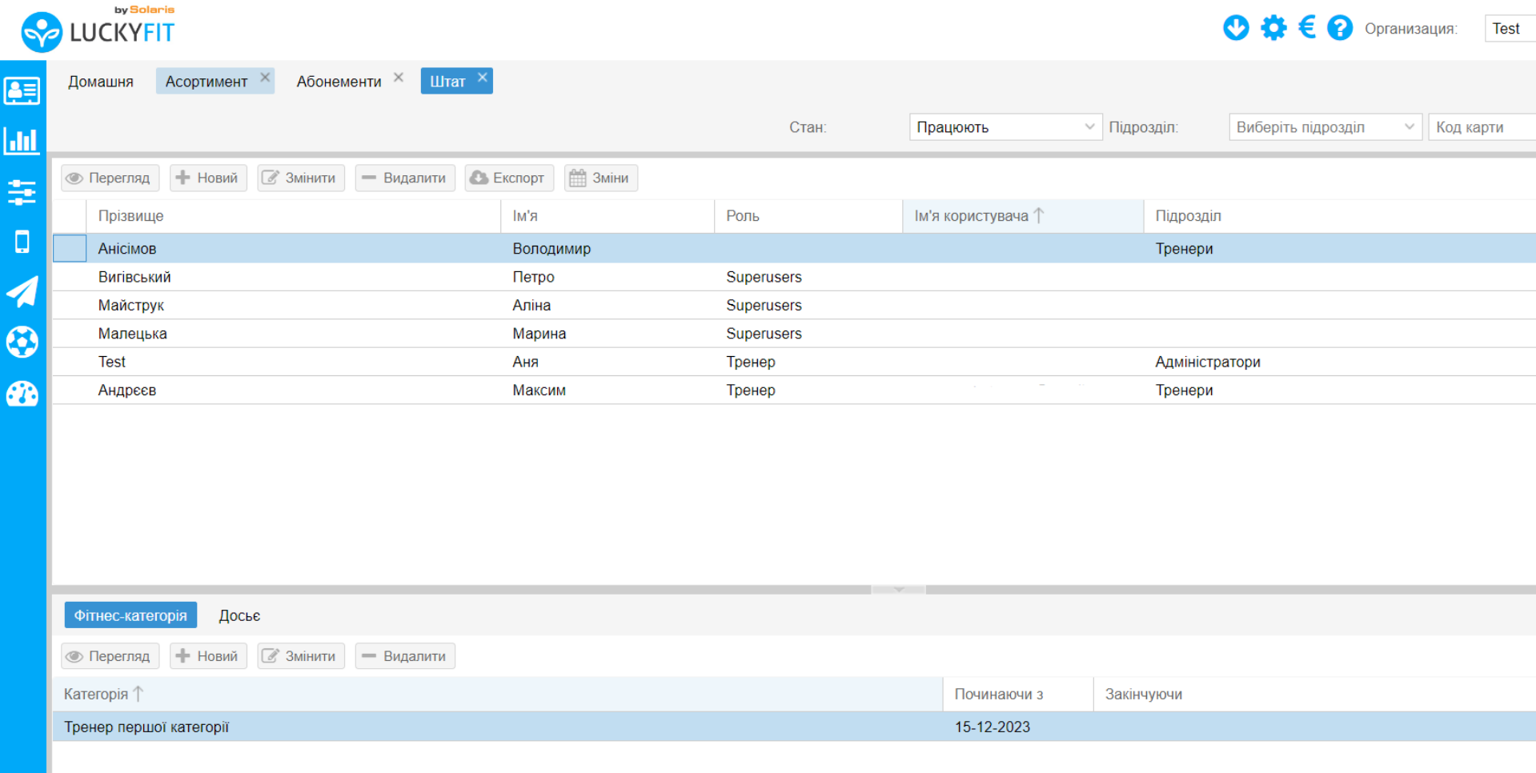
Task: Select the Test Аня staff row
Action: [794, 362]
